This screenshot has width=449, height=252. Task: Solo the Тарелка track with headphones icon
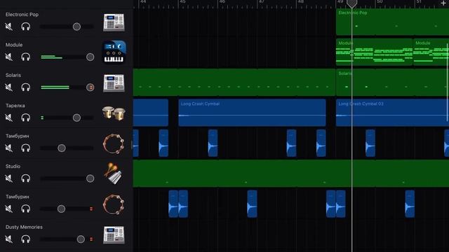pyautogui.click(x=26, y=118)
